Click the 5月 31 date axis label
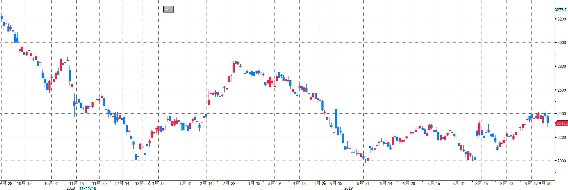Image resolution: width=568 pixels, height=190 pixels. 363,183
